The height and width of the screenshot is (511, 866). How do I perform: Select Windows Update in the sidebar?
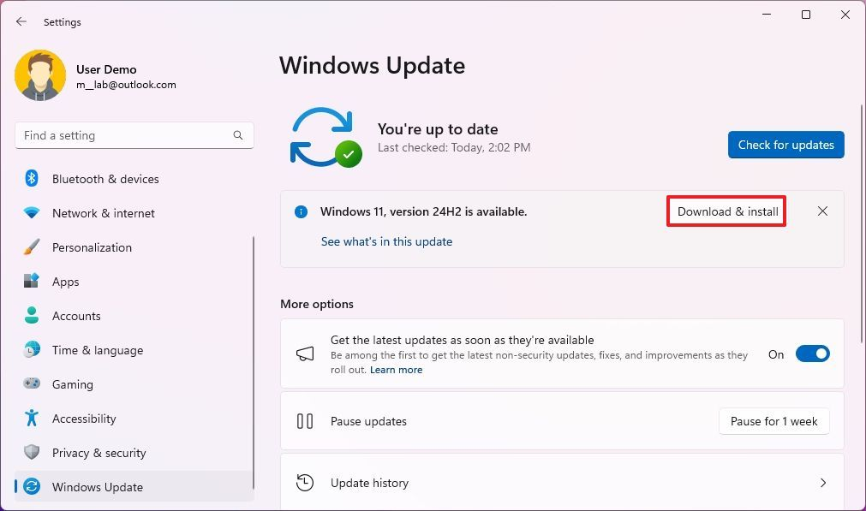coord(133,487)
